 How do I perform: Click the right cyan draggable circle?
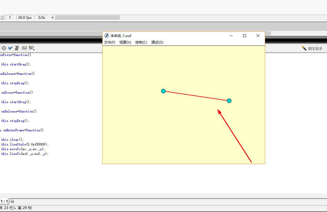(229, 101)
